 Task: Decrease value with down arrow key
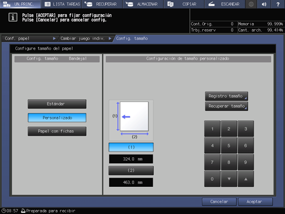[x=229, y=179]
